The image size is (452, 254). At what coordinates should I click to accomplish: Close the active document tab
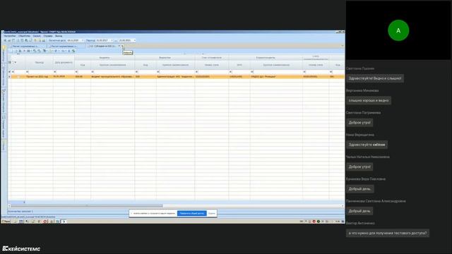click(x=122, y=46)
